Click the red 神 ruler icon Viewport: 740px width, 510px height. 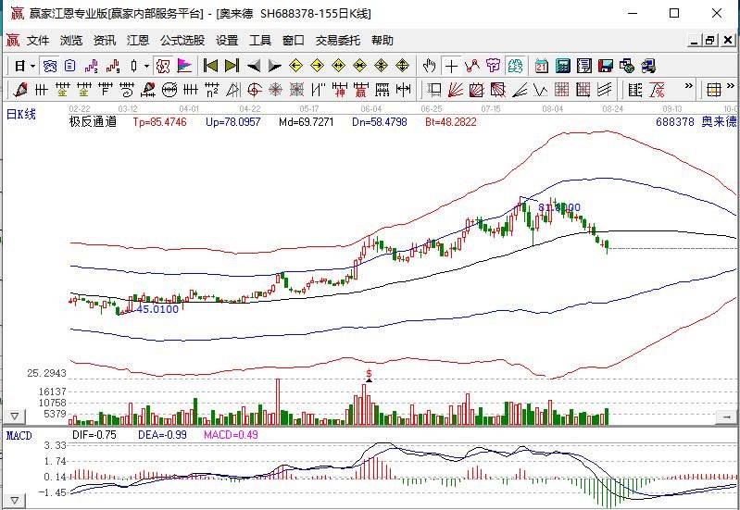340,89
